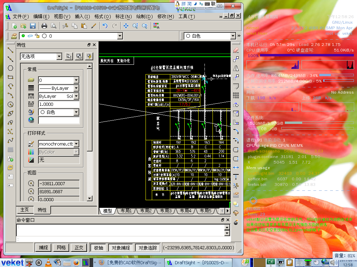Click the Paste clipboard icon
This screenshot has width=357, height=267.
(84, 26)
